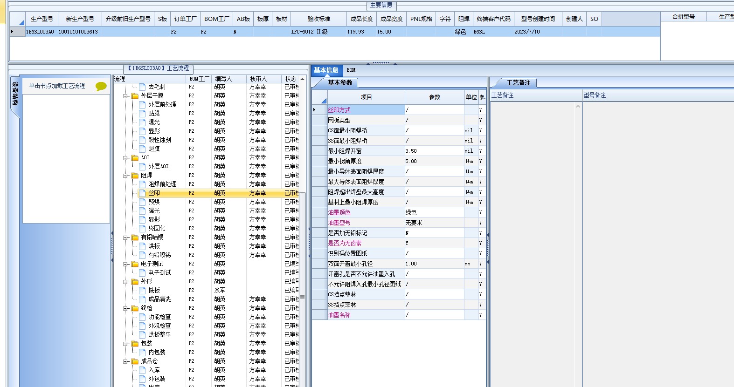This screenshot has width=734, height=387.
Task: Select the 烘板整平 process row
Action: 206,334
